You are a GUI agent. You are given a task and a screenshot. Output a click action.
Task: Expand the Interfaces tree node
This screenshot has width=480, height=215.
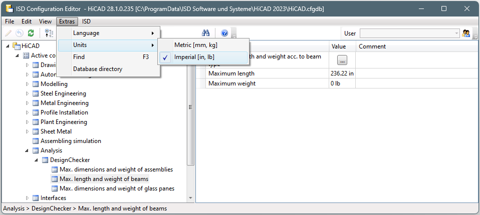point(27,198)
